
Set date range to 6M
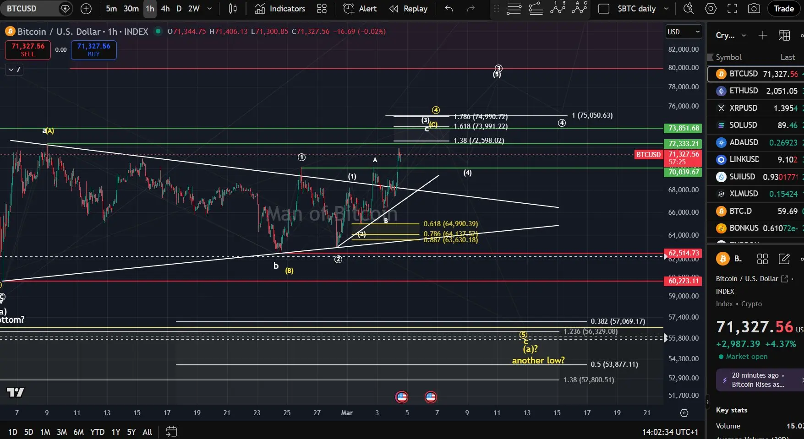click(78, 432)
